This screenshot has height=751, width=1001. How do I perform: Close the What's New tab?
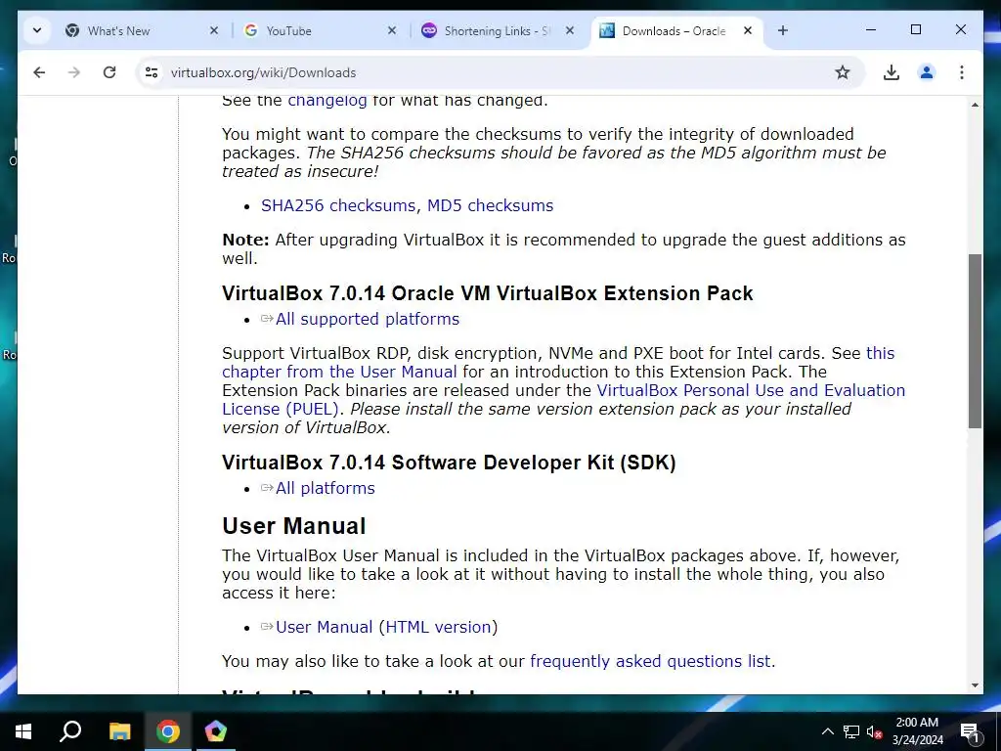[214, 30]
